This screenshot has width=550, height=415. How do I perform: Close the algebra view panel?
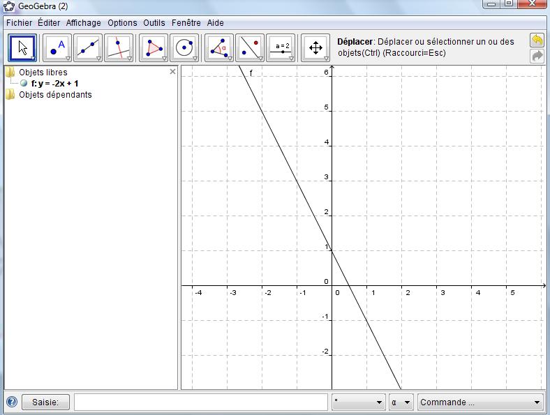point(172,72)
